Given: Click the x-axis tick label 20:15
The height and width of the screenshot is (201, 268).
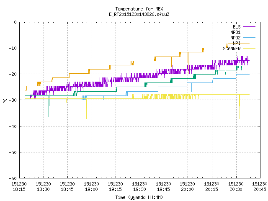Looking at the screenshot, I should point(212,189).
